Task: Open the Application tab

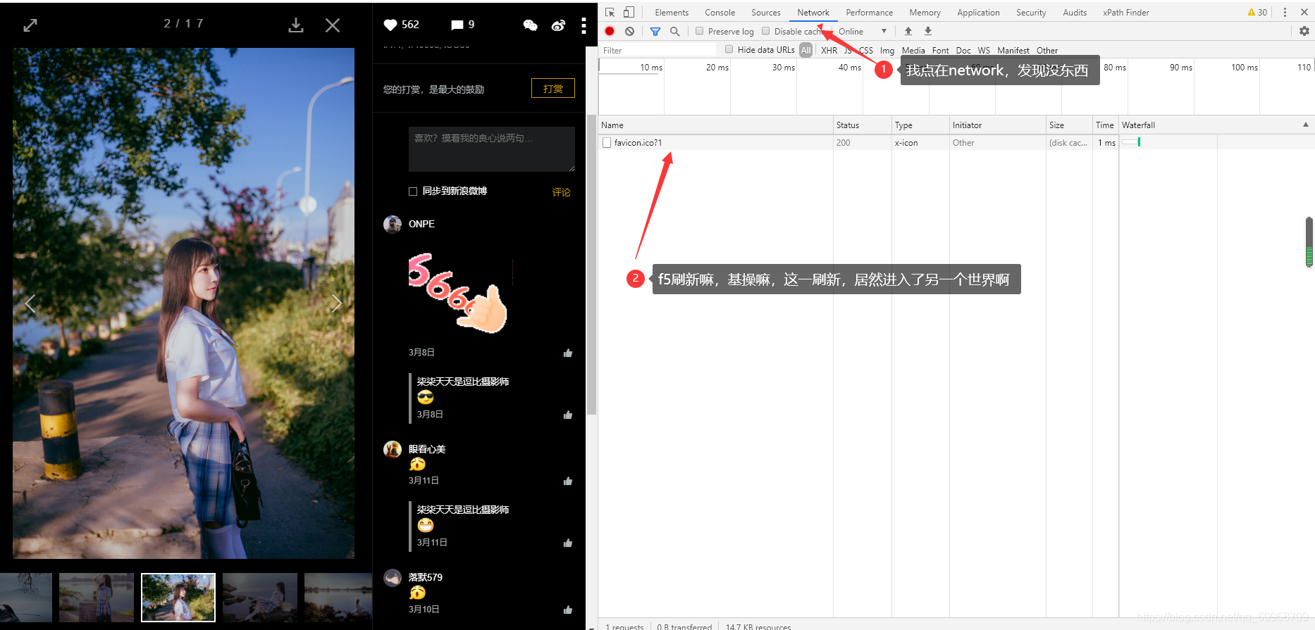Action: 978,13
